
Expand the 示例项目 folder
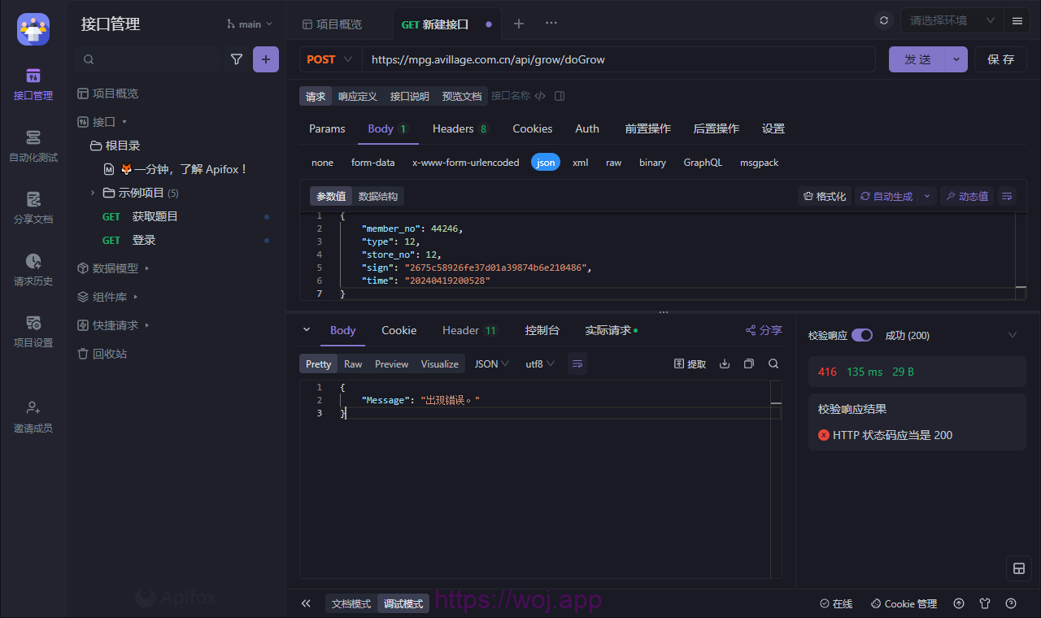point(93,193)
